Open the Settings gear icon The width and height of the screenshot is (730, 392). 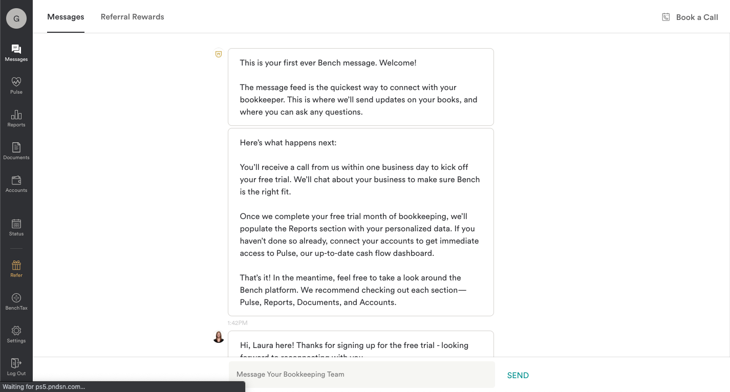pos(16,331)
